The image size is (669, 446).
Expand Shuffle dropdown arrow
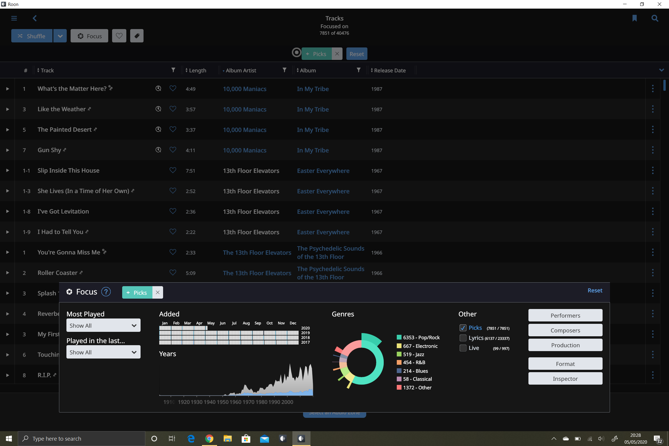tap(60, 36)
